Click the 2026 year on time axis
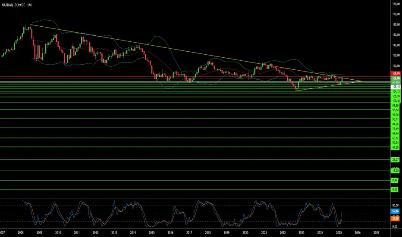Screen dimensions: 402x237 pyautogui.click(x=358, y=232)
